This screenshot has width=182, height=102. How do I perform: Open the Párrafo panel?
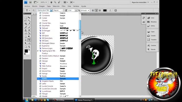(x=152, y=50)
